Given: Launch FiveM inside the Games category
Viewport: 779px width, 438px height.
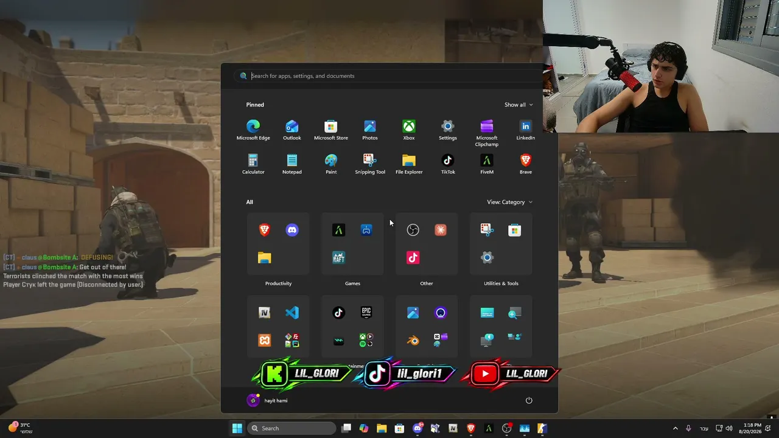Looking at the screenshot, I should (x=339, y=230).
